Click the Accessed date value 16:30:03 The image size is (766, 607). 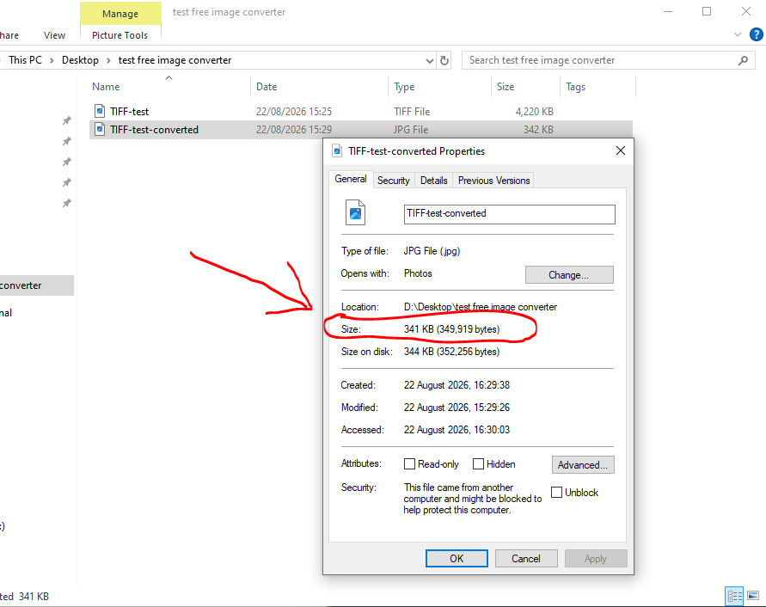point(457,430)
